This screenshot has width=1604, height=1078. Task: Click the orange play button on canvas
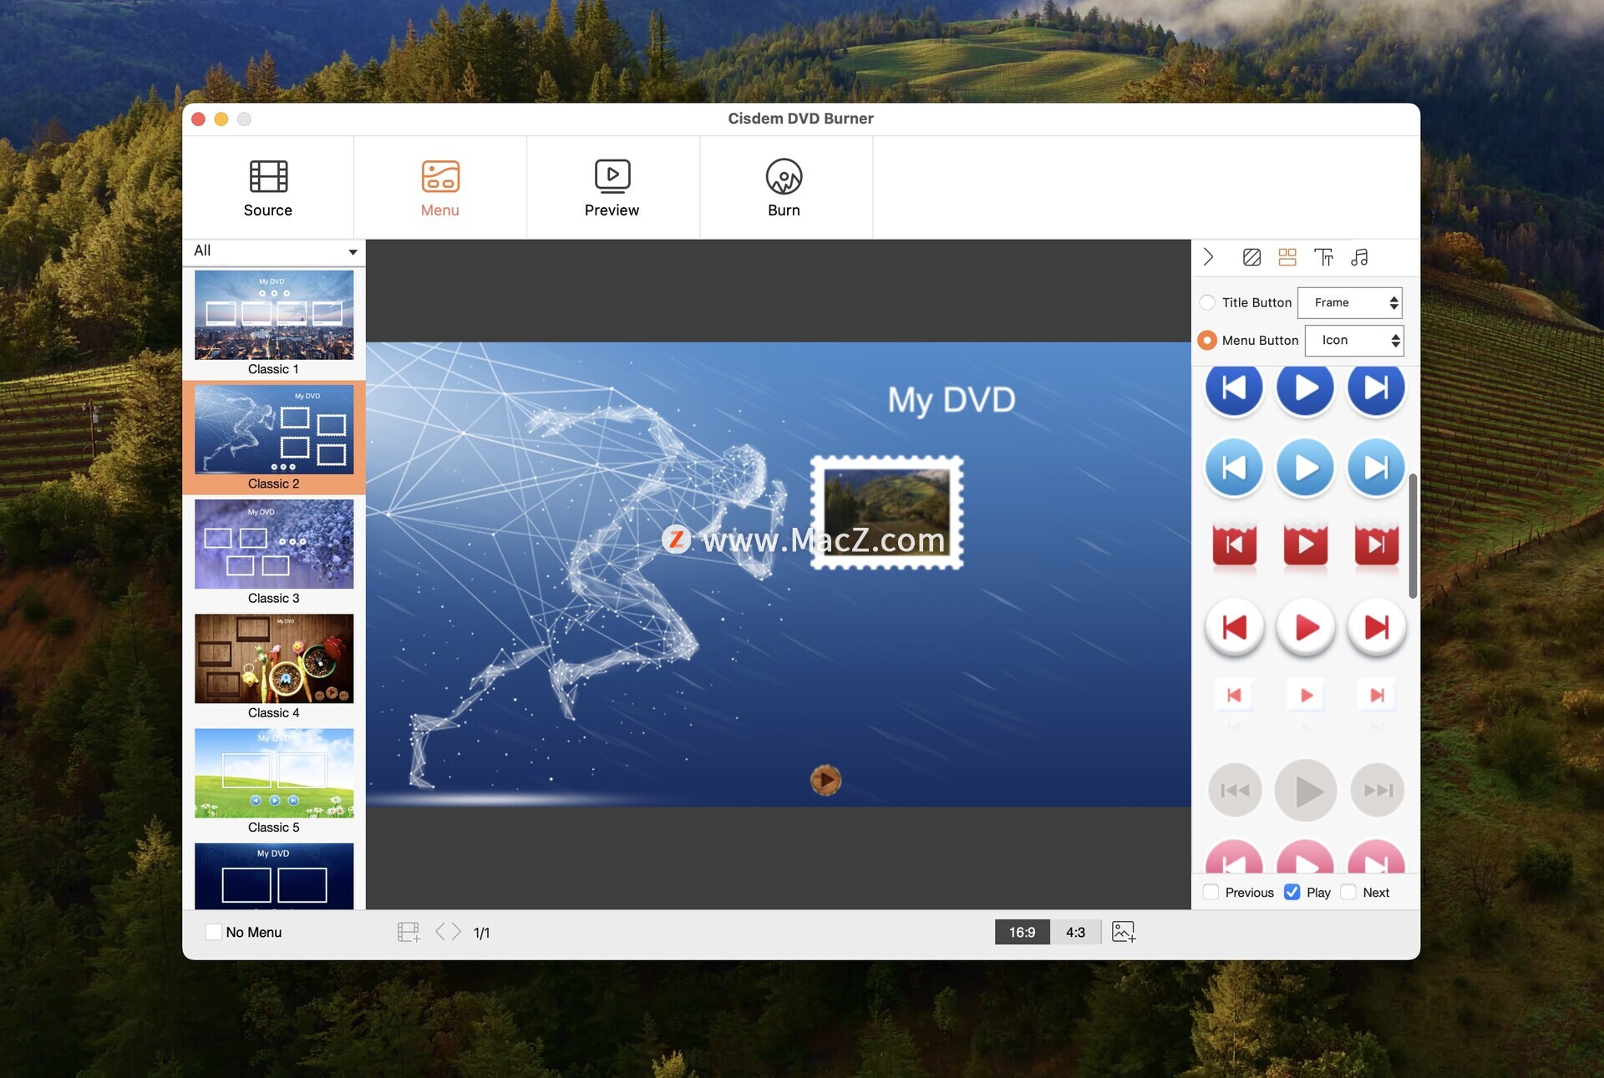[x=825, y=780]
